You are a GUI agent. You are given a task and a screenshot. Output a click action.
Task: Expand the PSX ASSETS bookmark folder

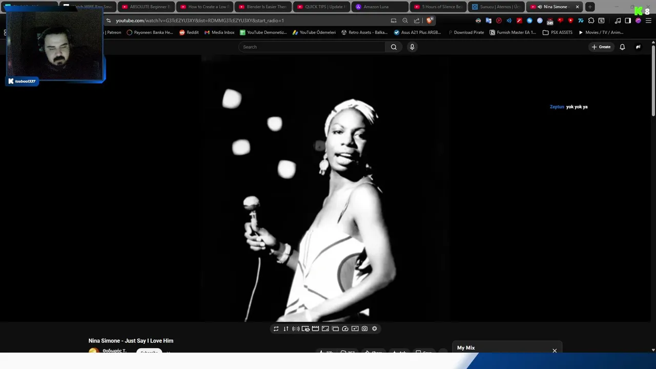tap(558, 32)
